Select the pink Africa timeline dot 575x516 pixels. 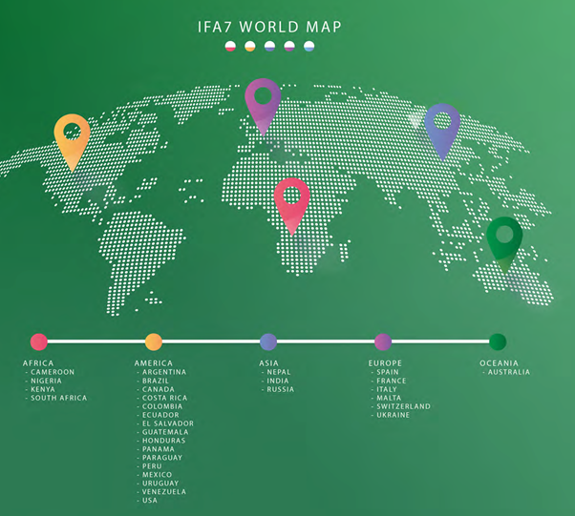(39, 342)
